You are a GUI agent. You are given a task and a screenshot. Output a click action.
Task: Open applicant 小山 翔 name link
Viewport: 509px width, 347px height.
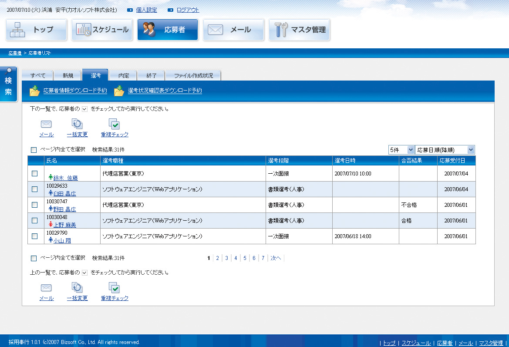pos(62,240)
